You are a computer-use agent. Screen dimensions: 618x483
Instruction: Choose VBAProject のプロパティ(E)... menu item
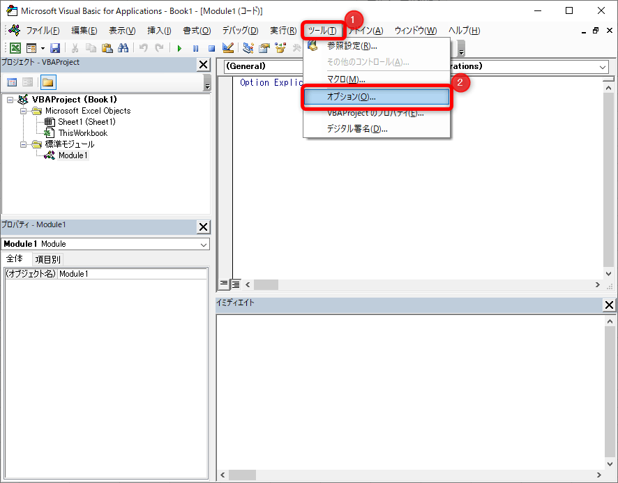(377, 114)
